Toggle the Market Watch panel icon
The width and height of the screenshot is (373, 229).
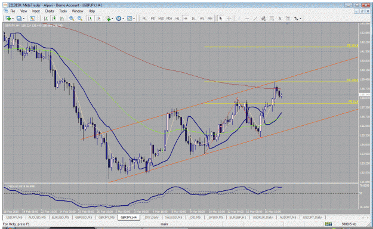click(32, 18)
